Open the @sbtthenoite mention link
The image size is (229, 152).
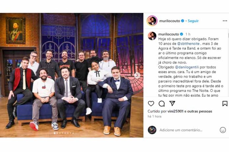tap(188, 44)
